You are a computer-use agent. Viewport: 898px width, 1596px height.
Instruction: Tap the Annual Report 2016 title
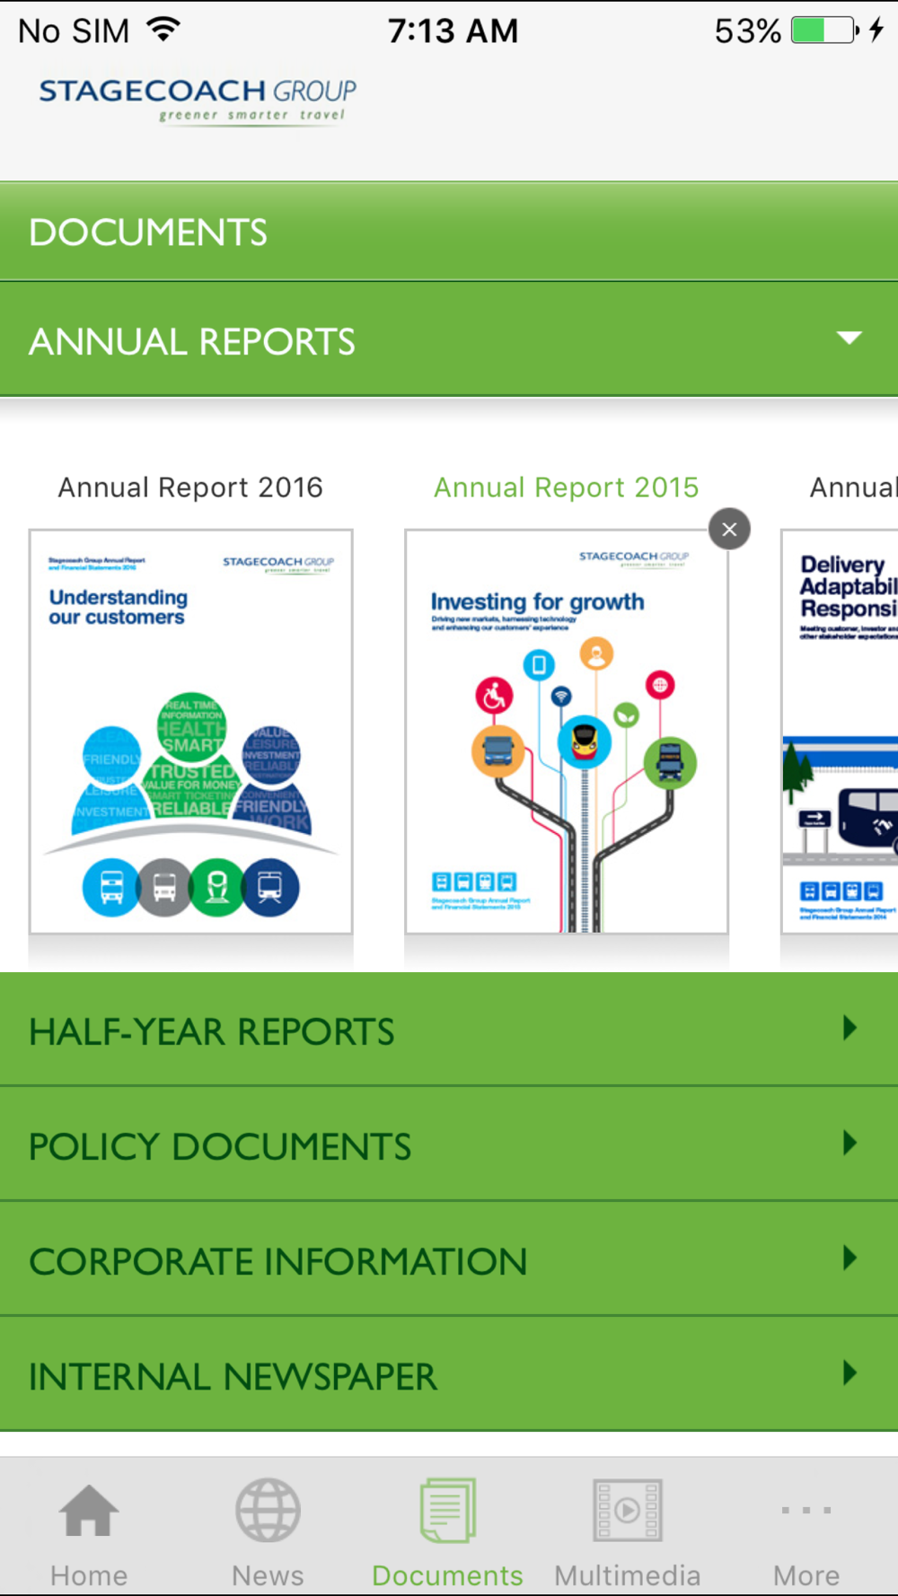coord(190,487)
